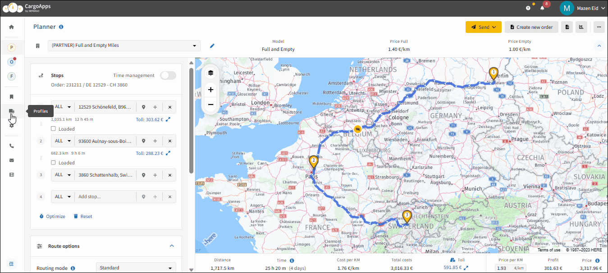Open the map layers button

(210, 73)
